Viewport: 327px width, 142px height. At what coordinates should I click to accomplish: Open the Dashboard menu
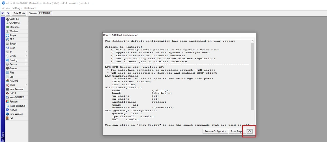click(30, 8)
